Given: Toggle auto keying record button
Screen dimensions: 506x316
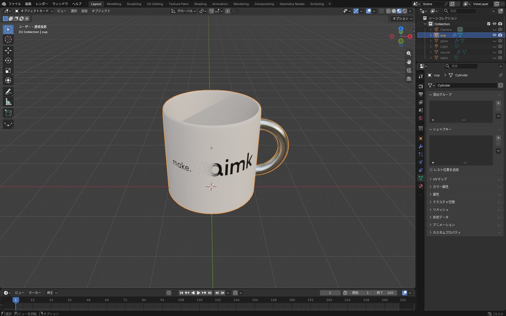Looking at the screenshot, I should click(x=169, y=293).
